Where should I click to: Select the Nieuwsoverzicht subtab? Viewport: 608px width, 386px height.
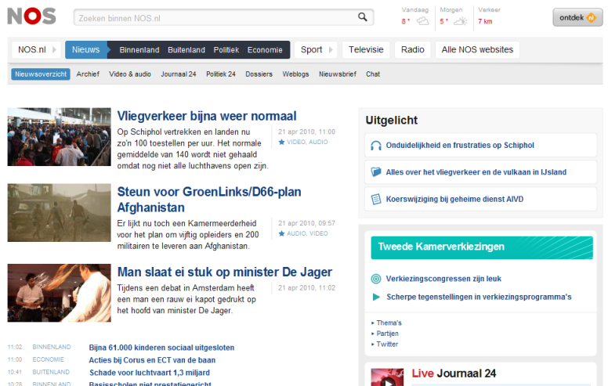click(x=41, y=74)
